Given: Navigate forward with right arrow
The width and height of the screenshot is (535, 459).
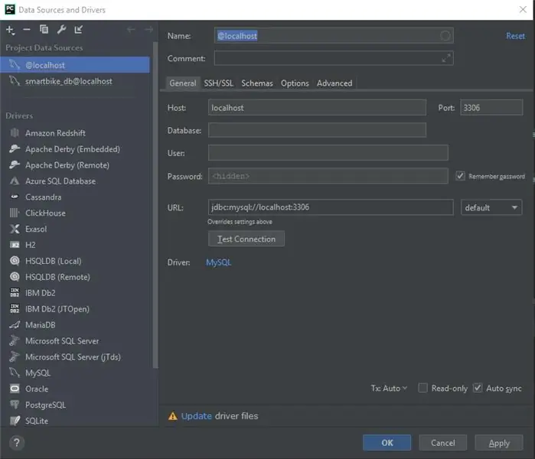Looking at the screenshot, I should coord(148,30).
